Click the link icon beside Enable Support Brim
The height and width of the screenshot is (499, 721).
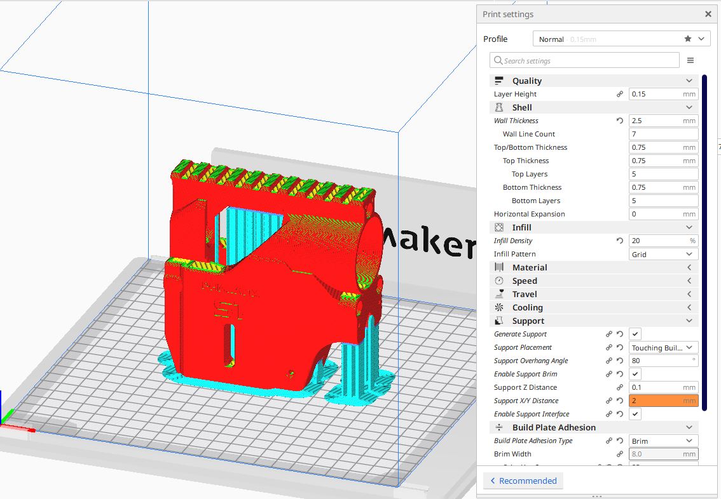click(609, 374)
